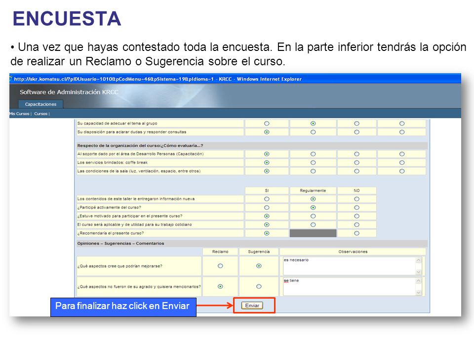Go to the Mis Cursos link
474x356 pixels.
click(x=19, y=114)
